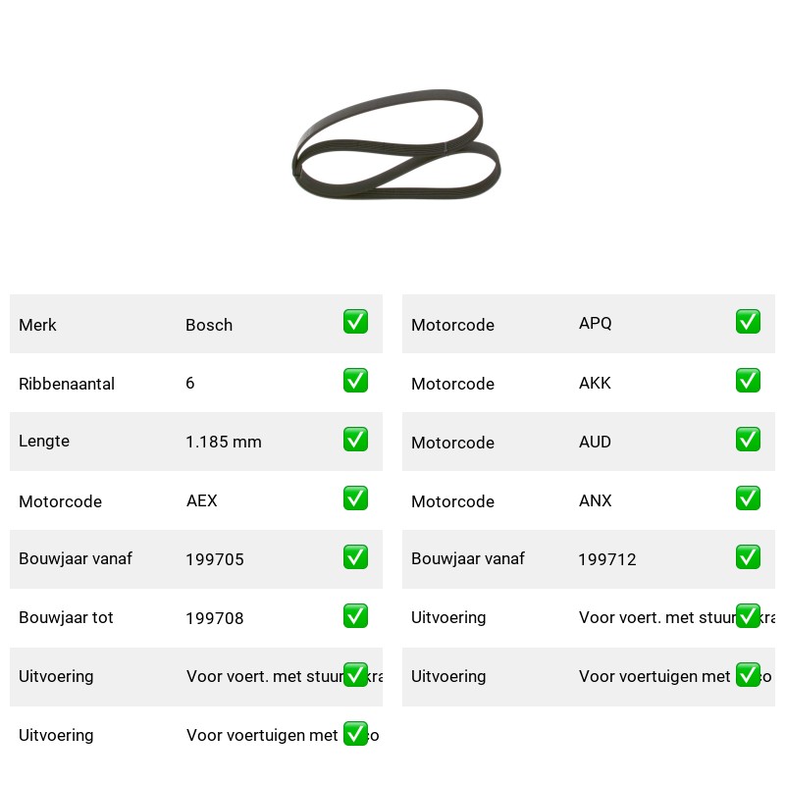The width and height of the screenshot is (785, 785).
Task: Select the Merk Bosch row
Action: point(196,324)
